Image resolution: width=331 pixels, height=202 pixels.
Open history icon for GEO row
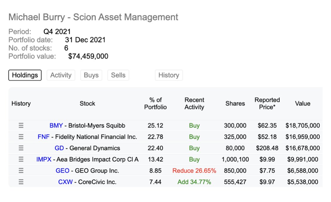[x=21, y=171]
